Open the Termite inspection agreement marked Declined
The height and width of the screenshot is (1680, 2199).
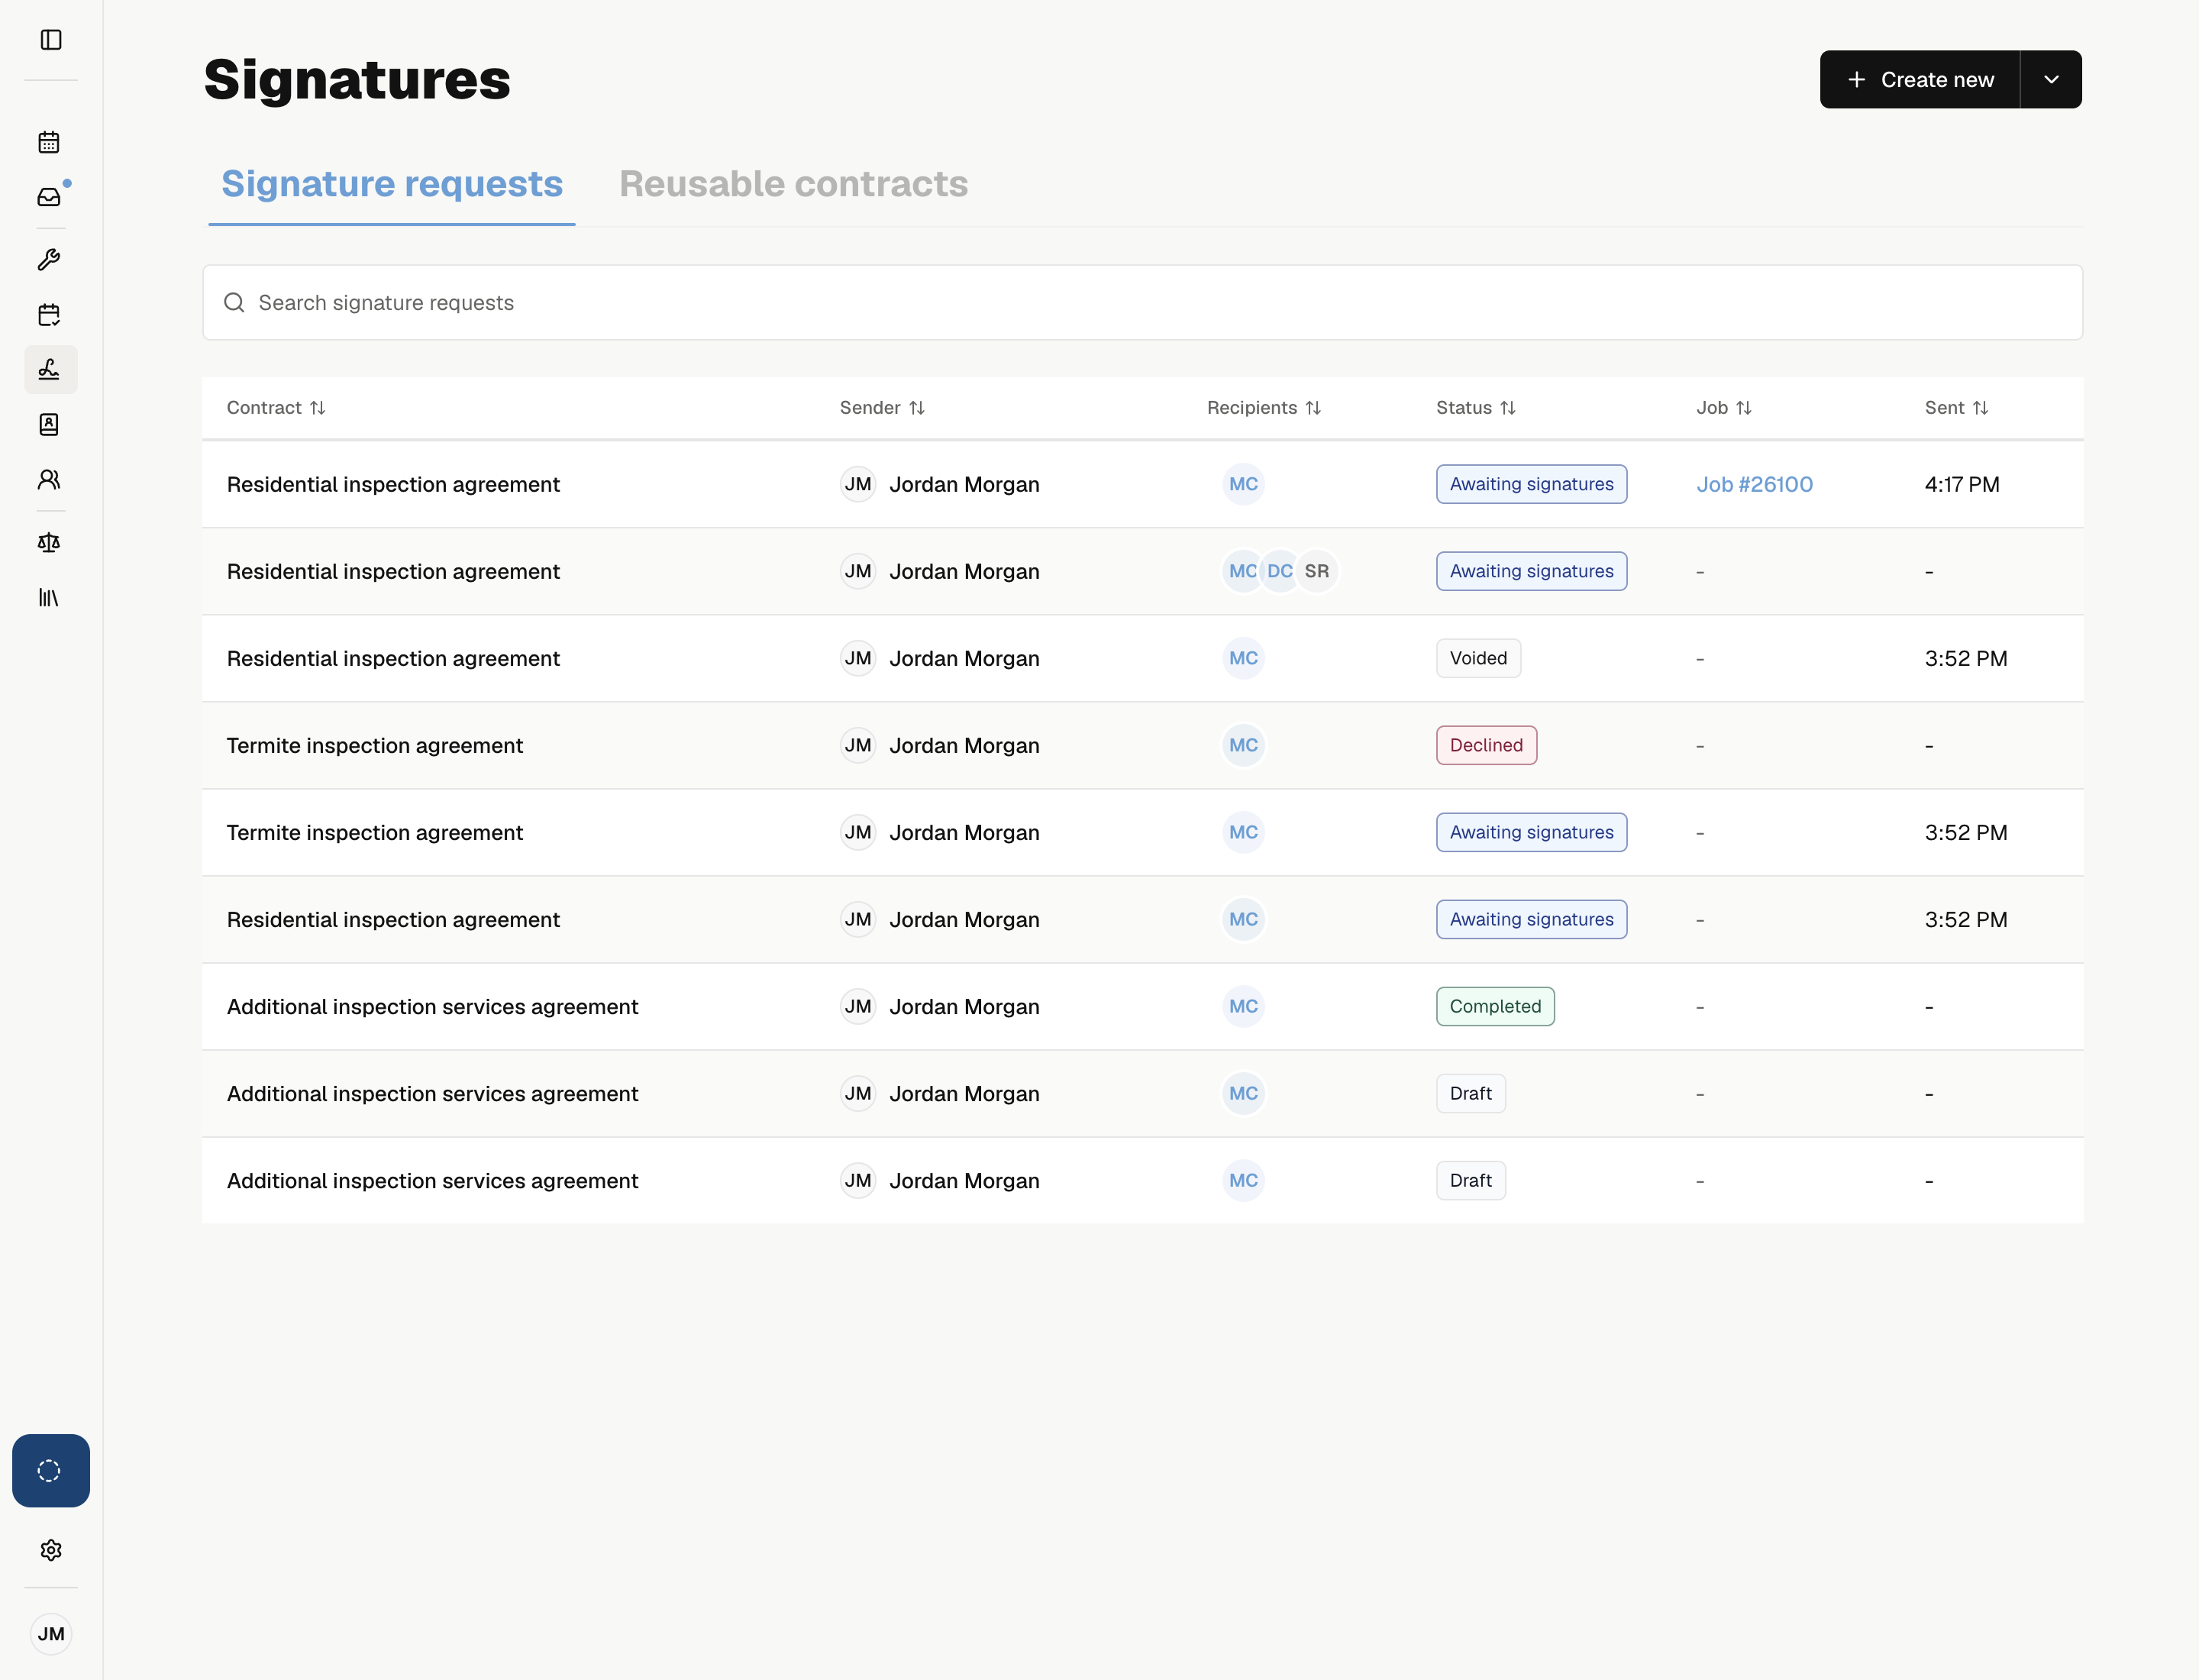point(374,745)
